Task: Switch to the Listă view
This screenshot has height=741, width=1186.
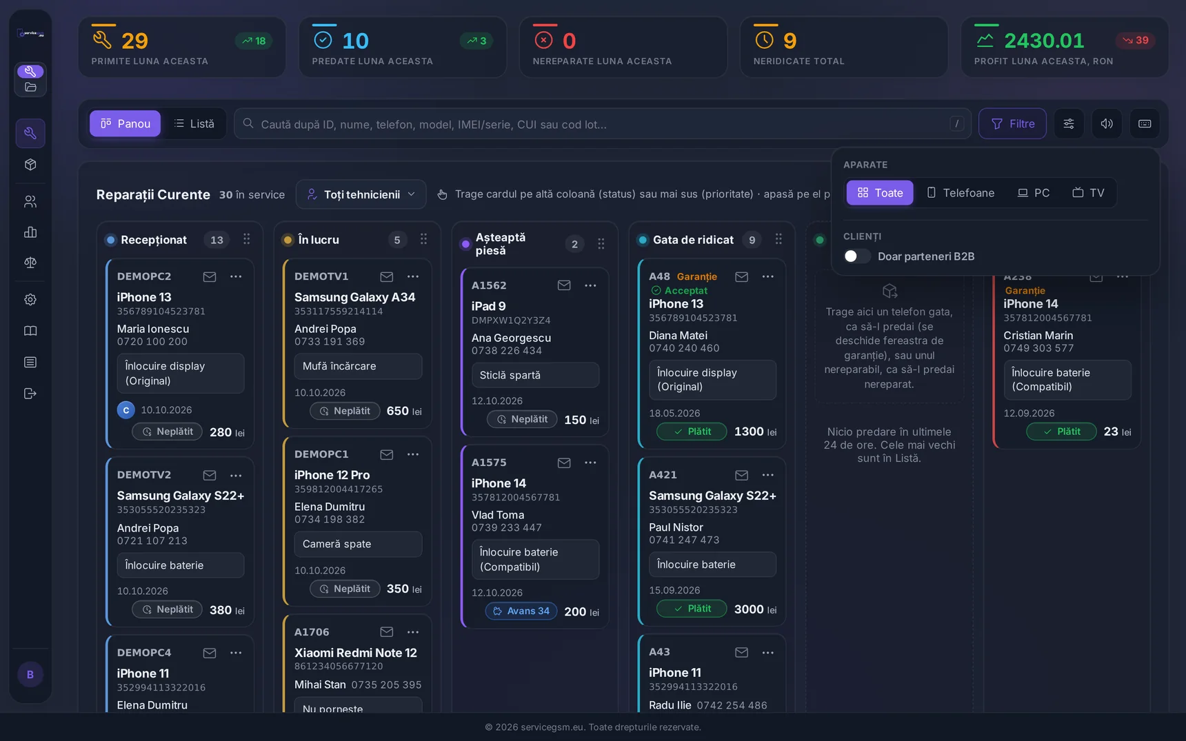Action: pyautogui.click(x=194, y=124)
